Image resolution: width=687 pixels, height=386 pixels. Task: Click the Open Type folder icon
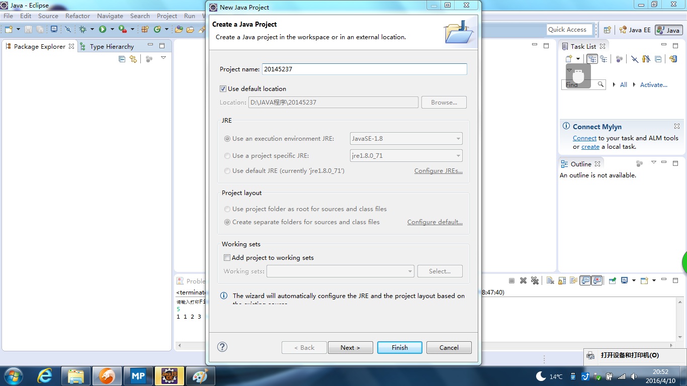pos(179,29)
